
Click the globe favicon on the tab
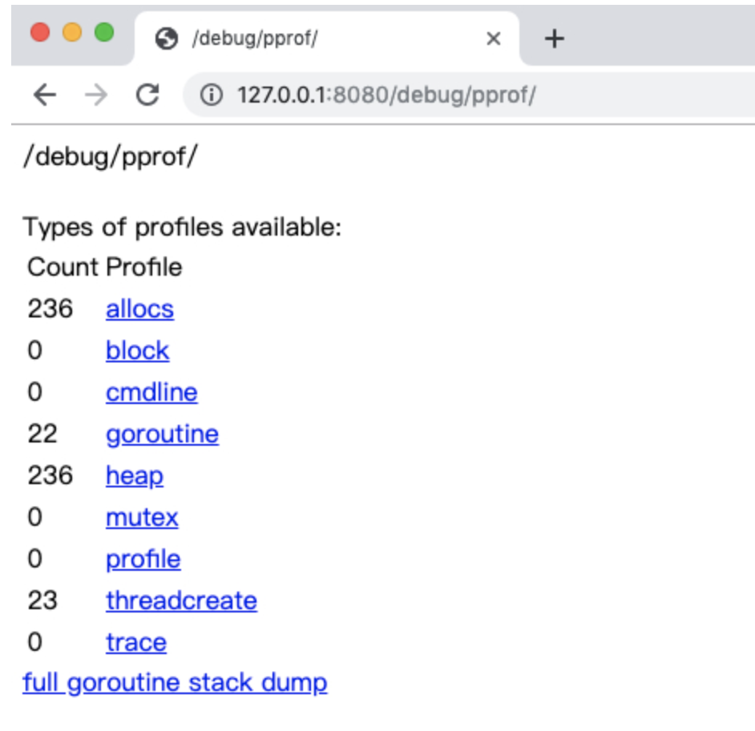[167, 38]
